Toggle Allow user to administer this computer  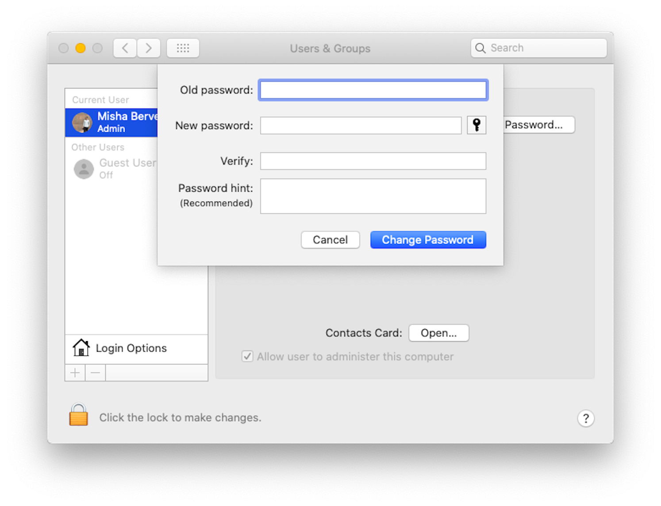pyautogui.click(x=247, y=356)
